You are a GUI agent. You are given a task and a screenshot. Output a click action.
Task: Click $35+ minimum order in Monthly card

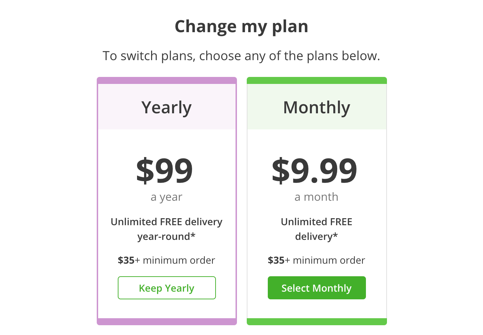(317, 260)
